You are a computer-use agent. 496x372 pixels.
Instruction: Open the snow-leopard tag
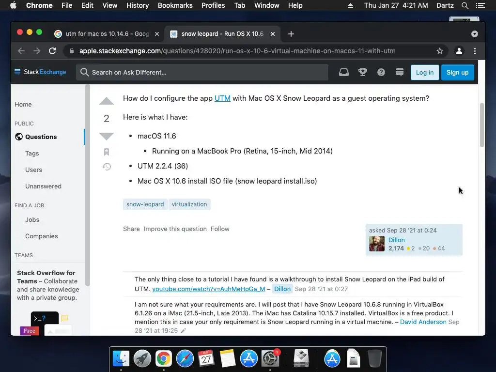click(x=145, y=204)
